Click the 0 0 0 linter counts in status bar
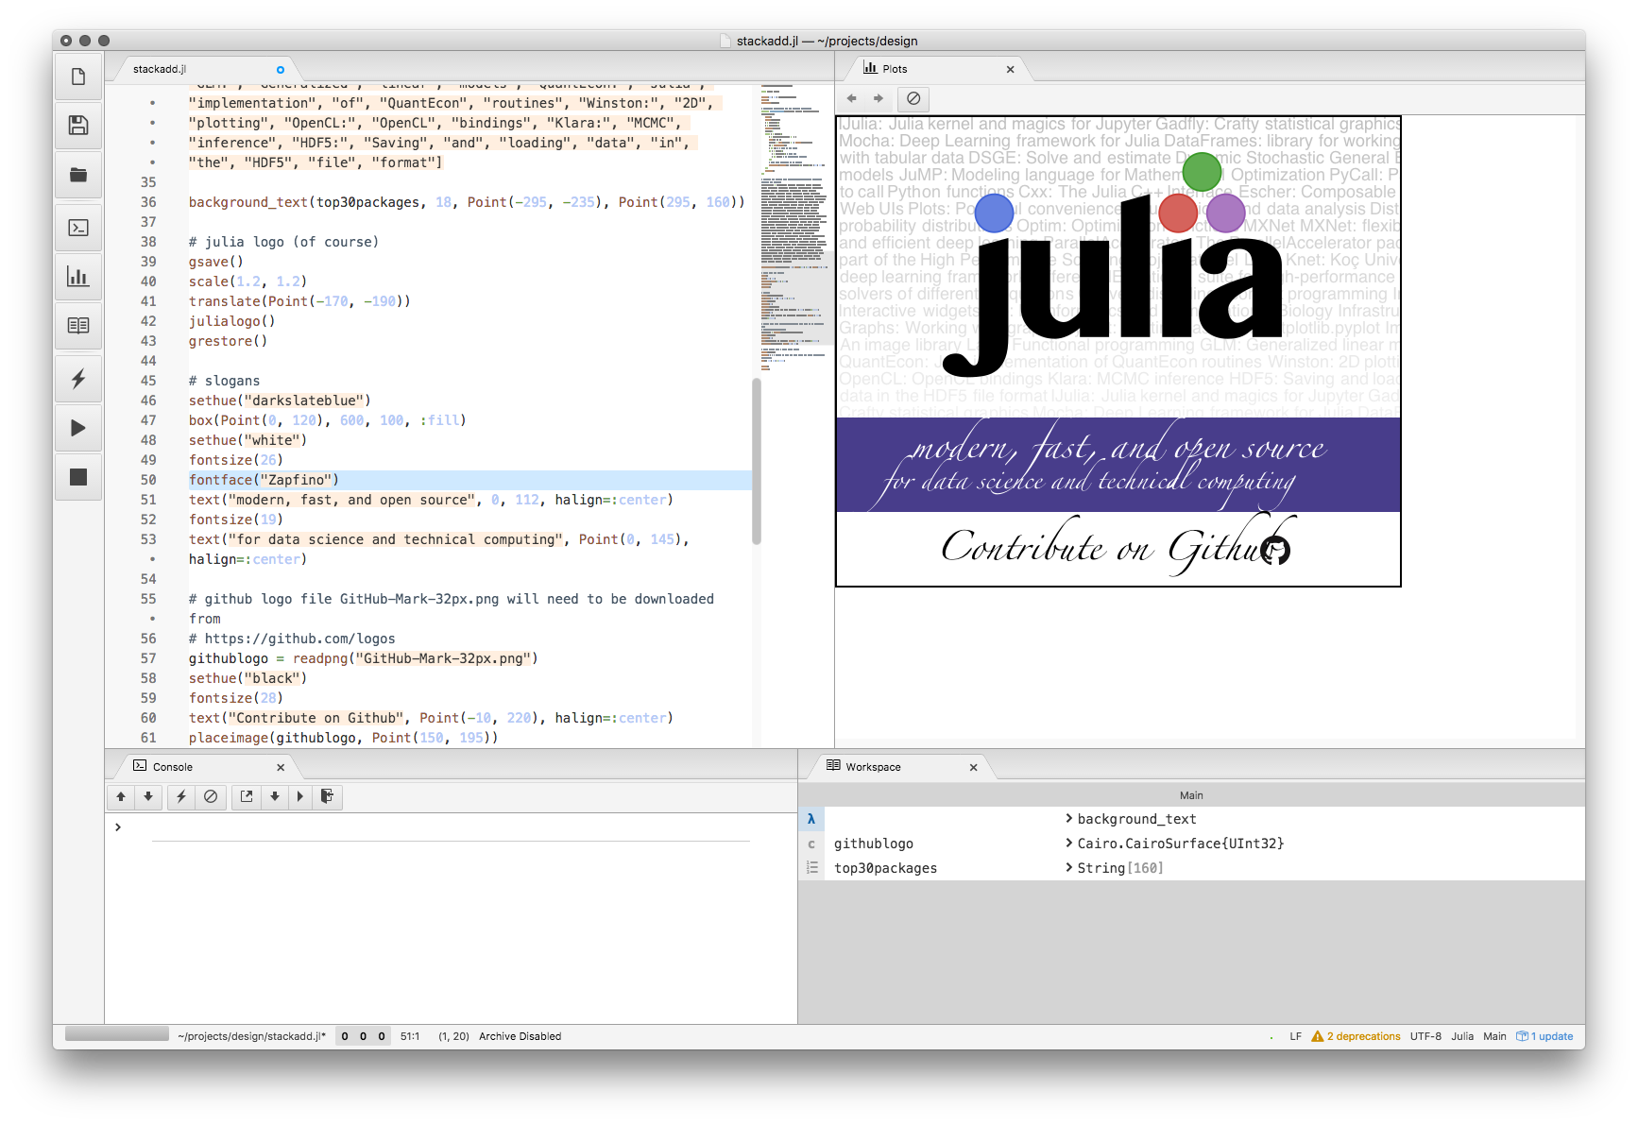The width and height of the screenshot is (1638, 1125). tap(363, 1036)
